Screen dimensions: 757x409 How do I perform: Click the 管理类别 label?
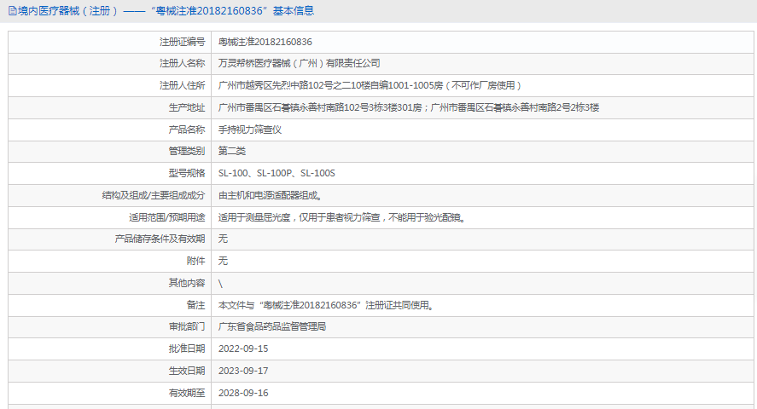[187, 152]
